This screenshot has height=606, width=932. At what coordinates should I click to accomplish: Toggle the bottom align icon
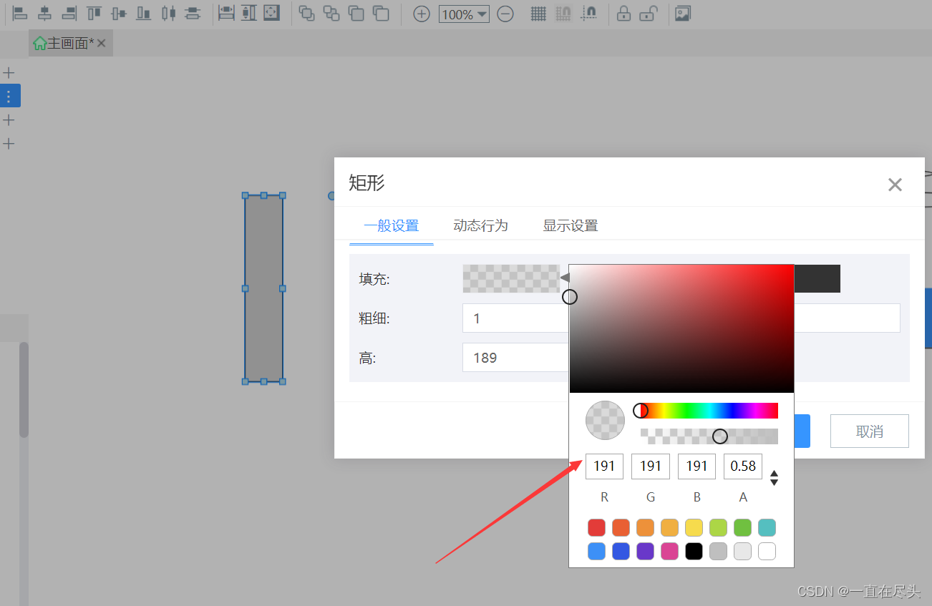(143, 14)
